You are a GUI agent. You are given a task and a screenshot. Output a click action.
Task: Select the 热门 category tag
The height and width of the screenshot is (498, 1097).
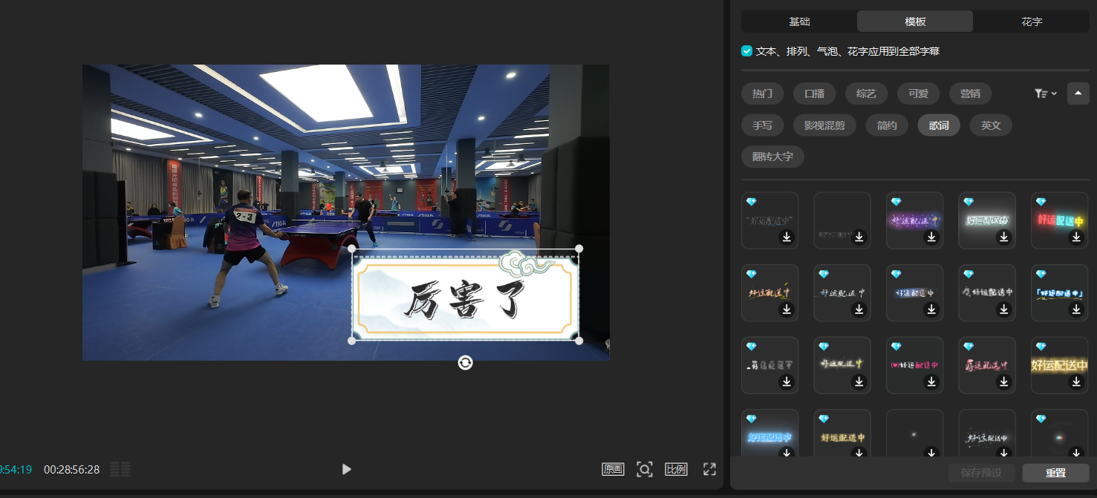pyautogui.click(x=762, y=94)
